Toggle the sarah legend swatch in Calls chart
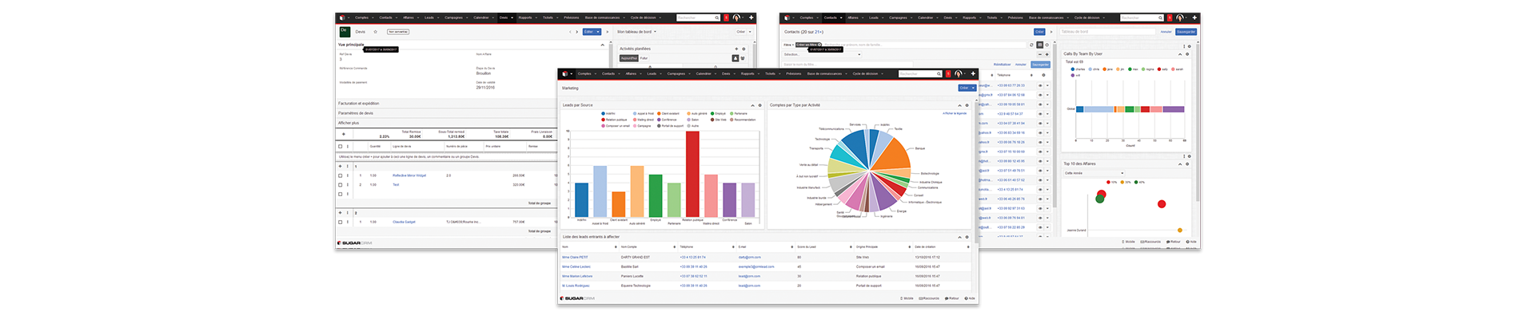The width and height of the screenshot is (1535, 319). click(1173, 69)
